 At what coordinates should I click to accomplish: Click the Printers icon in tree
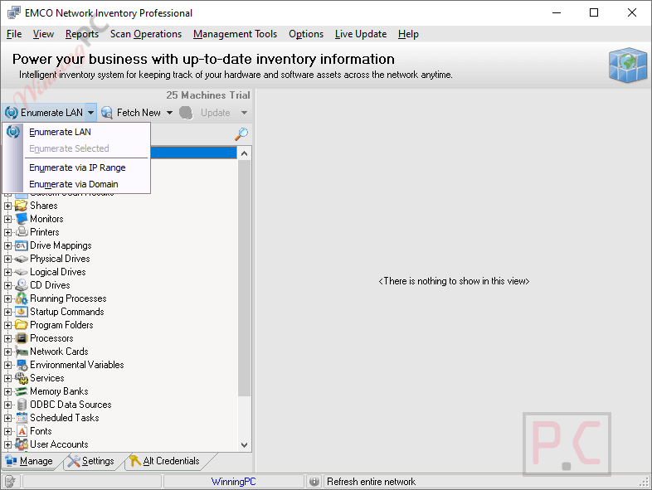[22, 232]
